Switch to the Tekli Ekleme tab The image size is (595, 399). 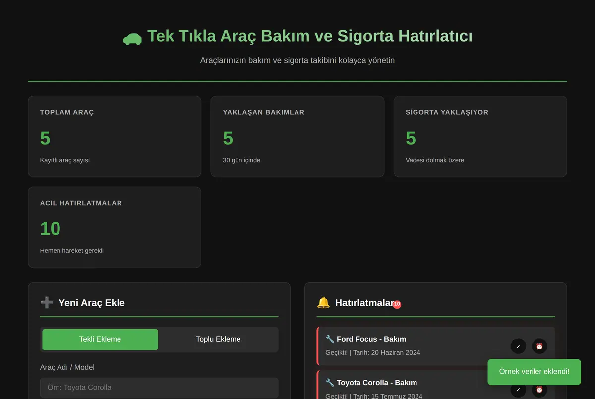pyautogui.click(x=100, y=339)
